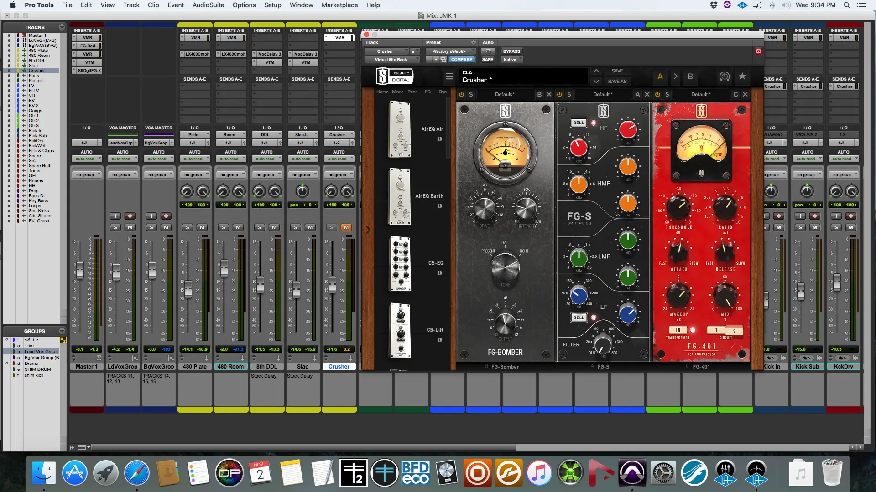Click the SAFE button

coord(488,60)
